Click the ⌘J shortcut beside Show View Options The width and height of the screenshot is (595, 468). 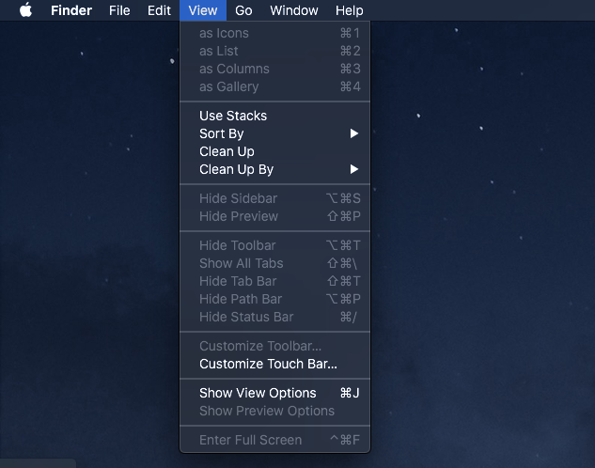[x=350, y=393]
